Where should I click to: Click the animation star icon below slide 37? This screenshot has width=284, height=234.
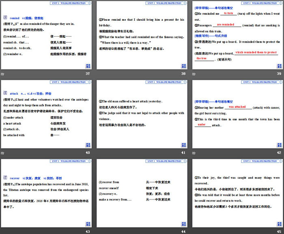2,74
